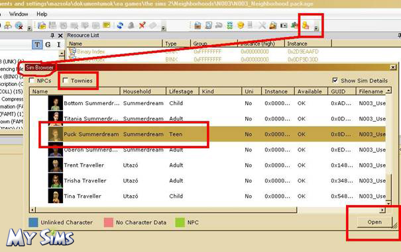Screen dimensions: 401x252
Task: Close the Sim Browser dialog
Action: point(393,67)
